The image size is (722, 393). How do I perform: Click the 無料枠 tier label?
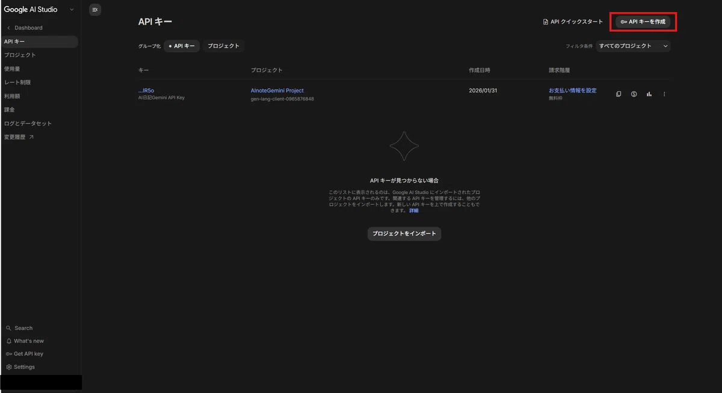[x=555, y=98]
